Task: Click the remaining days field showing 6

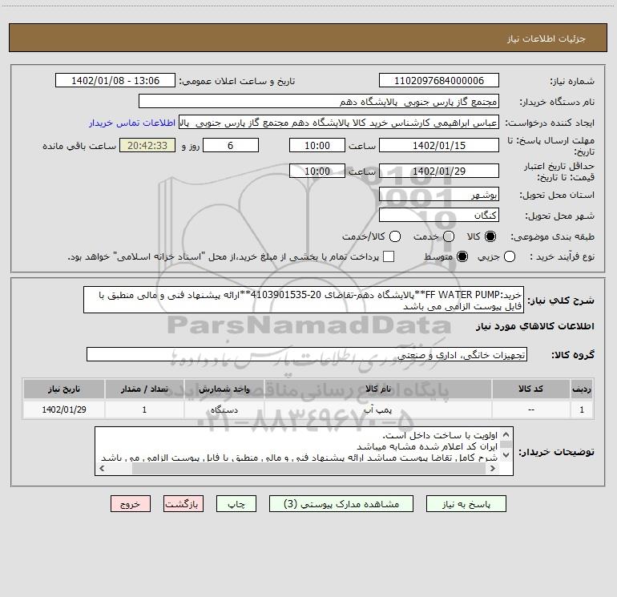Action: (x=231, y=146)
